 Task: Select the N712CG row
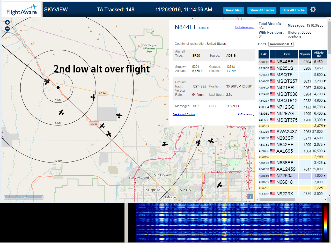click(292, 107)
